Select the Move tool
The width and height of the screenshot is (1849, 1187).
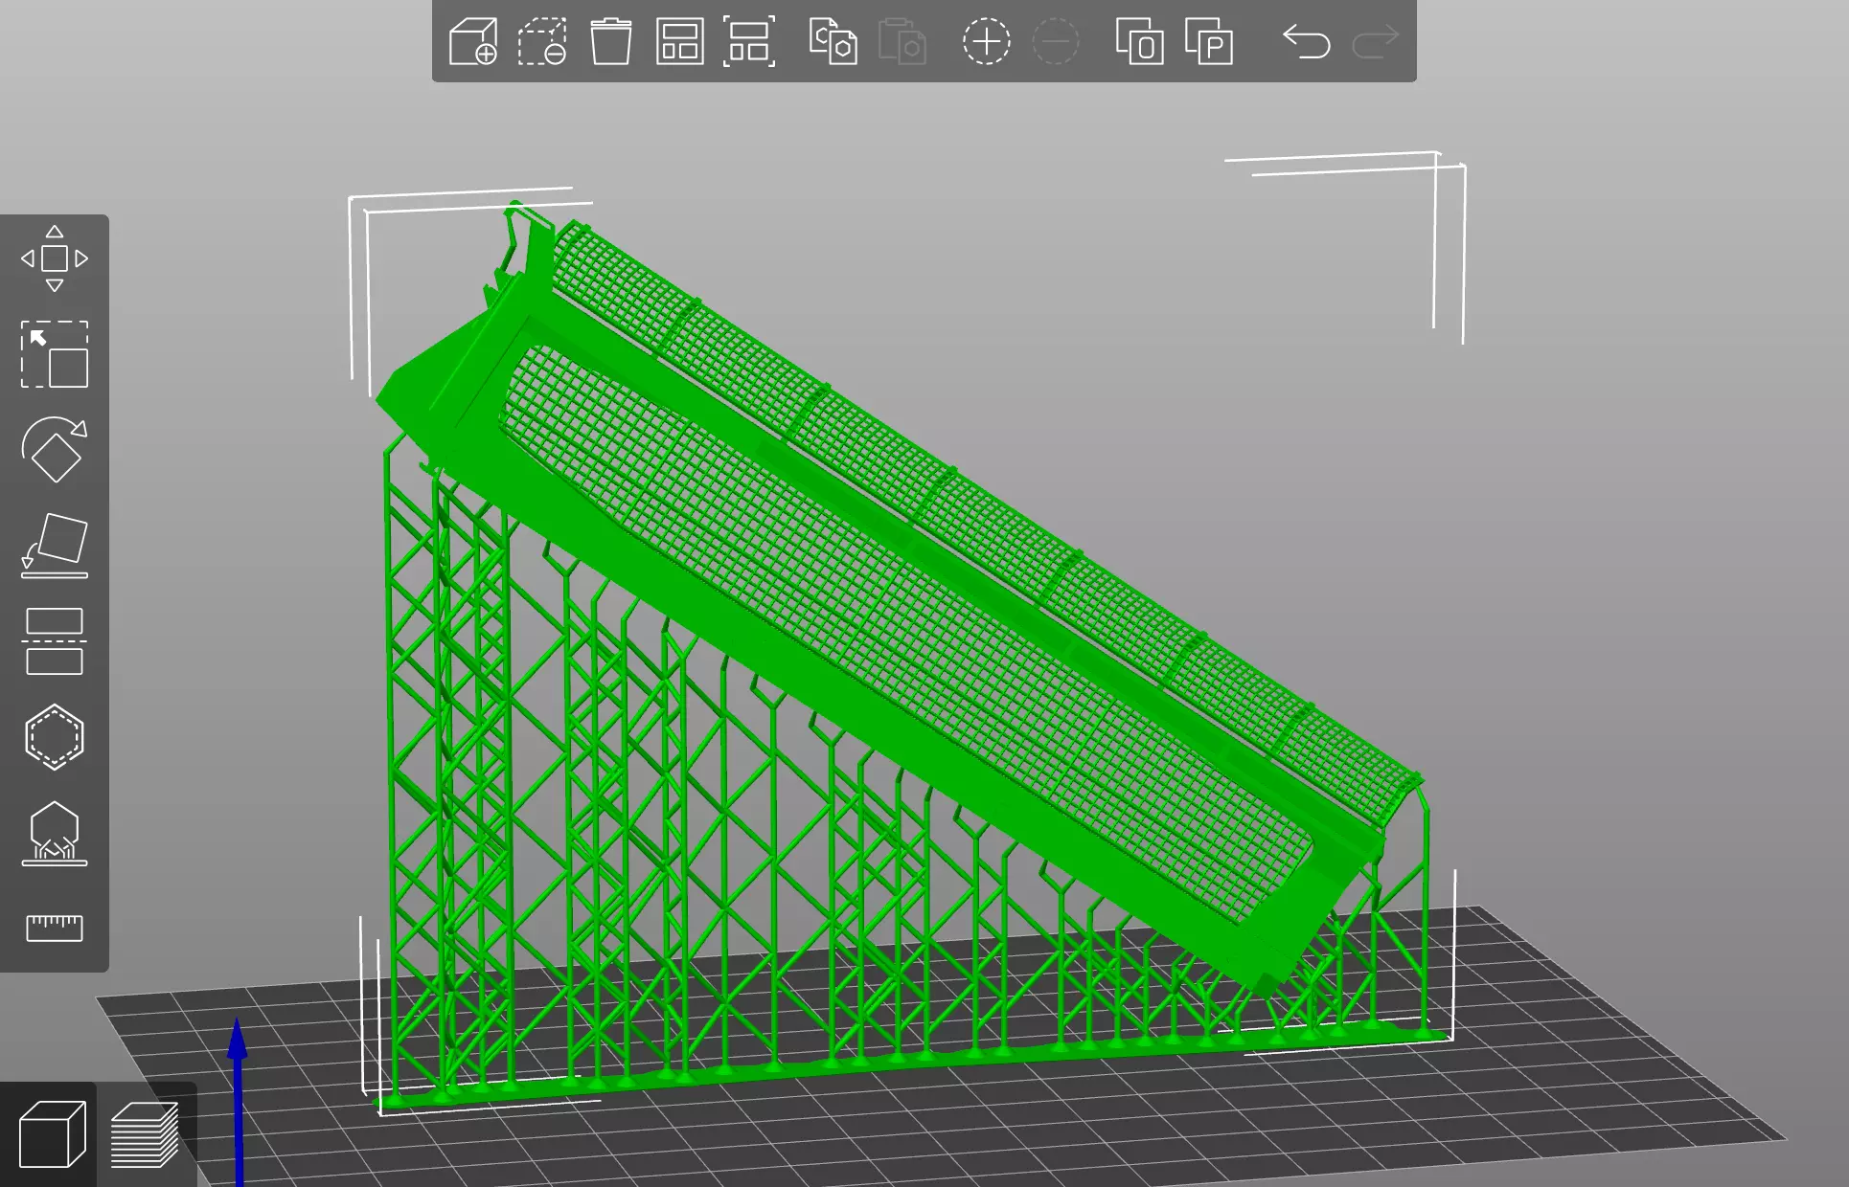pos(55,258)
